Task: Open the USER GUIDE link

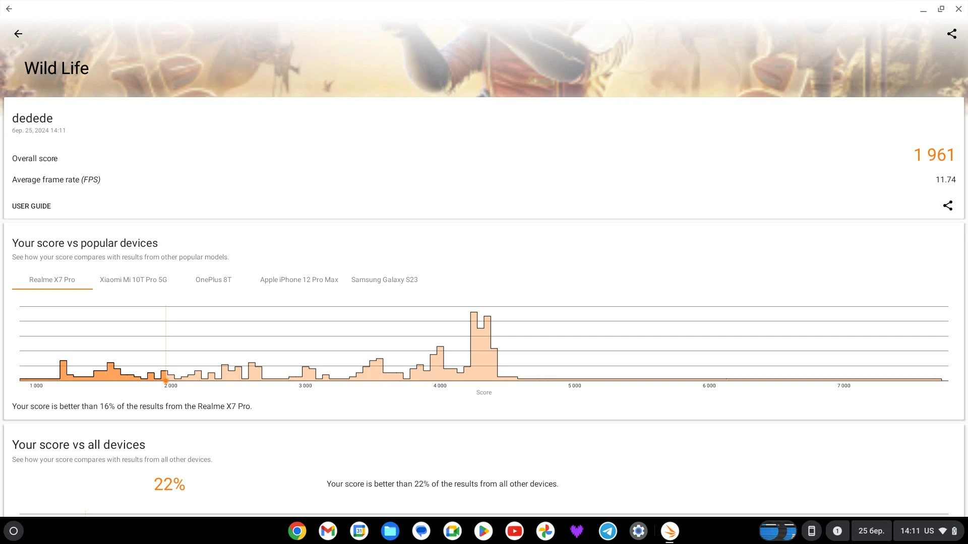Action: click(31, 206)
